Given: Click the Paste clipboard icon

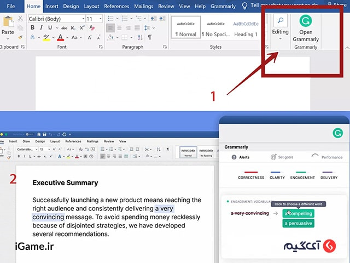Looking at the screenshot, I should click(x=8, y=22).
